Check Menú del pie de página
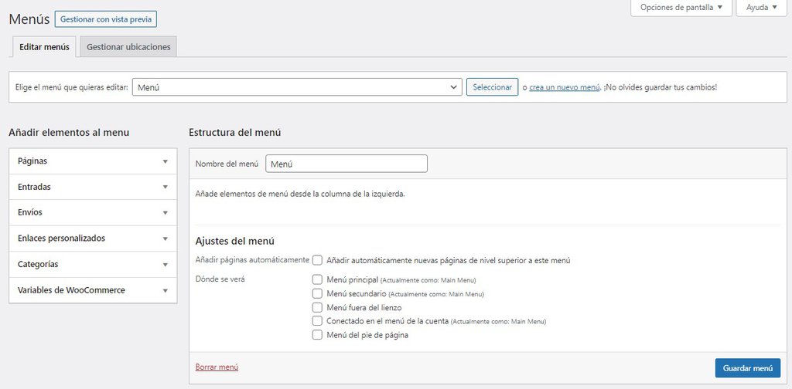Screen dimensions: 792x389 pyautogui.click(x=317, y=334)
